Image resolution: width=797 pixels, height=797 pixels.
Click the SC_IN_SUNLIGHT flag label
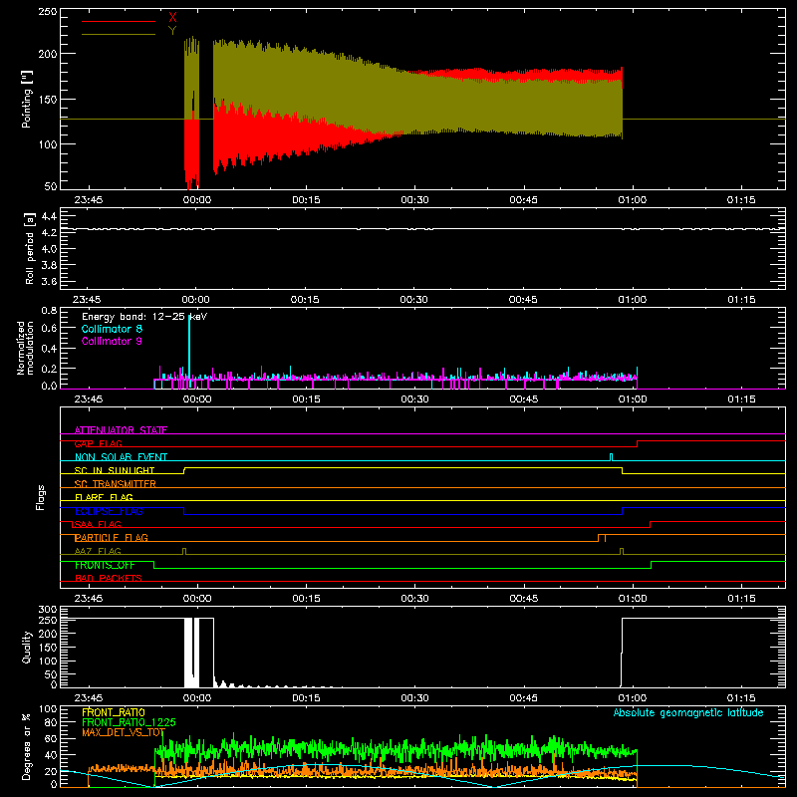pyautogui.click(x=115, y=470)
